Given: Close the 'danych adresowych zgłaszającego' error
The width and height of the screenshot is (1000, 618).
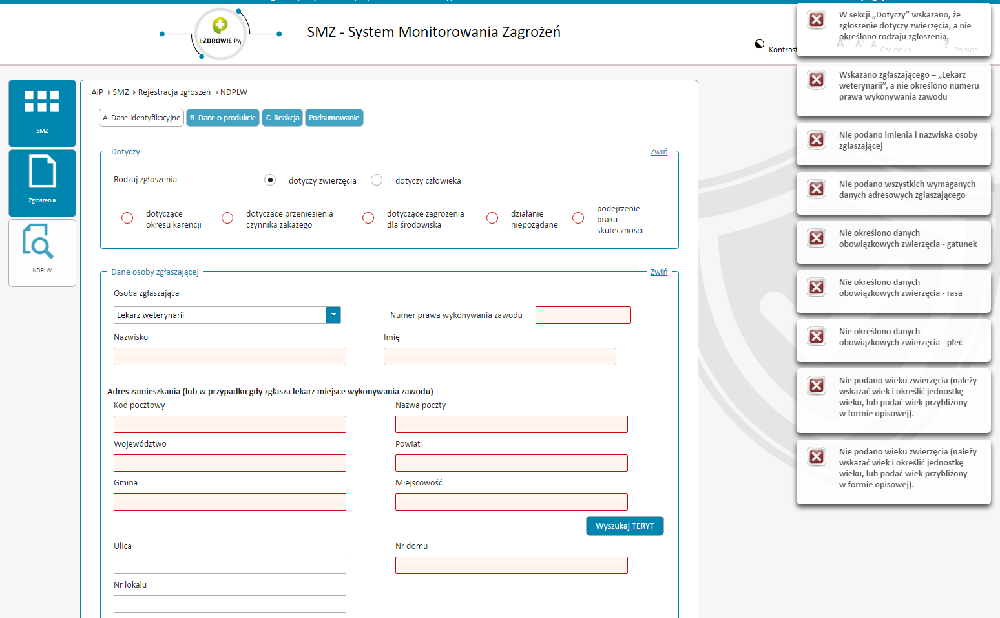Looking at the screenshot, I should tap(817, 189).
